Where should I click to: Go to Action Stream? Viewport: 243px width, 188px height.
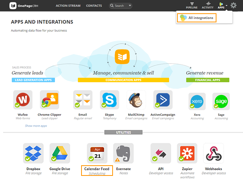(68, 6)
